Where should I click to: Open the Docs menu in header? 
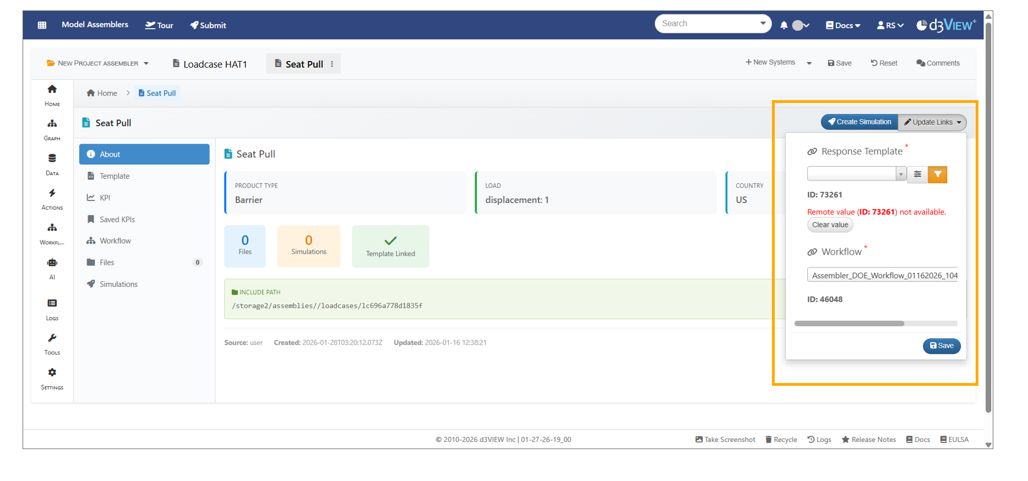pyautogui.click(x=842, y=25)
